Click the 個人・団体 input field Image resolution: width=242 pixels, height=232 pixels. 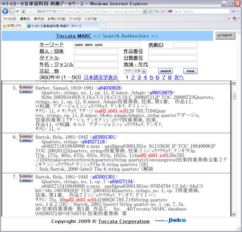pos(96,52)
